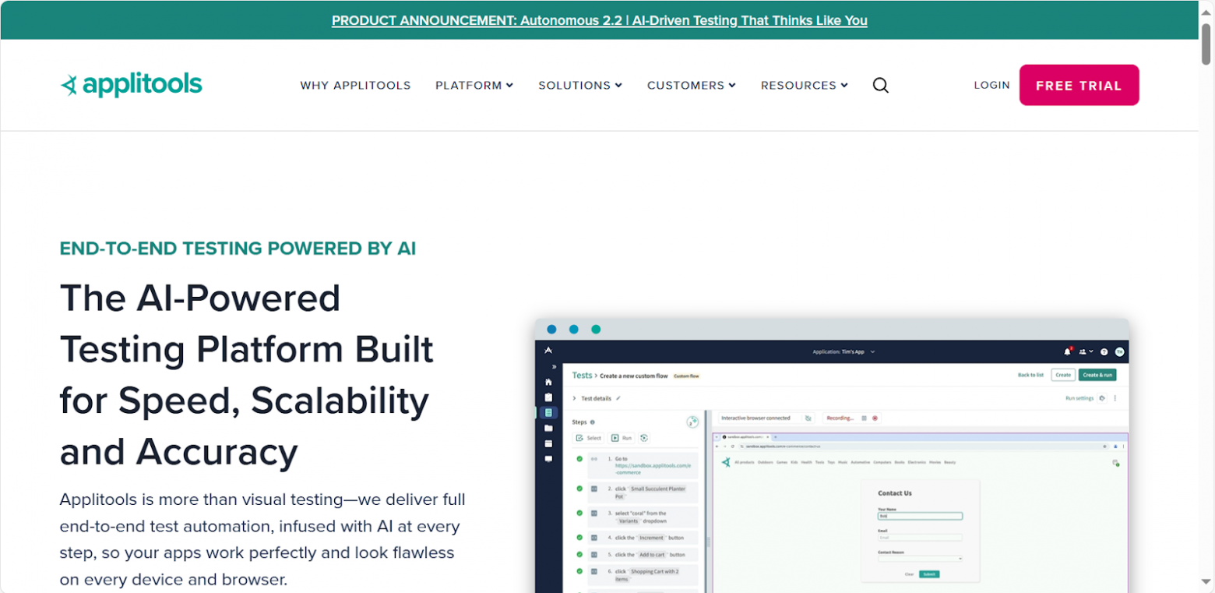Click the home icon in the app sidebar

[x=548, y=382]
